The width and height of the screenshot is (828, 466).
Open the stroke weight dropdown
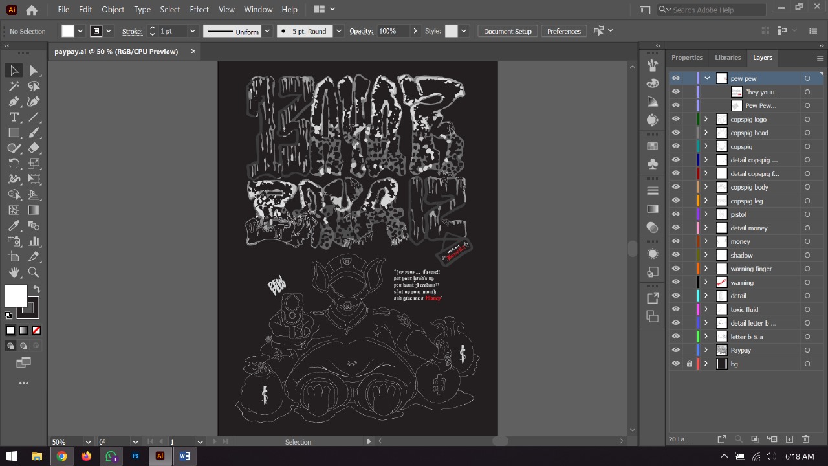click(x=192, y=31)
